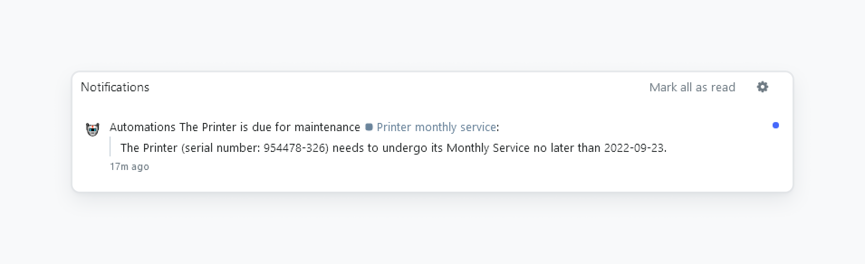Screen dimensions: 865x264
Task: Click the gray status square before Printer monthly service
Action: [x=369, y=127]
